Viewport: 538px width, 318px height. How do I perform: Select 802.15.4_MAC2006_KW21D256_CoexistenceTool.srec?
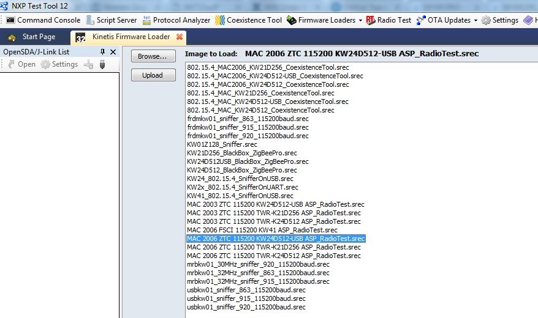point(268,67)
